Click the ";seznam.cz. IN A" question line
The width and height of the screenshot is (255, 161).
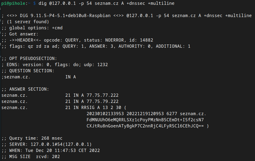(39, 77)
